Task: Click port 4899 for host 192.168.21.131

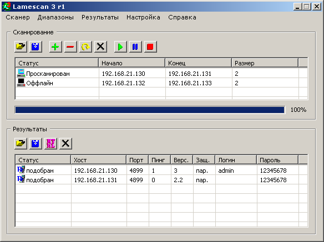Action: pos(136,180)
